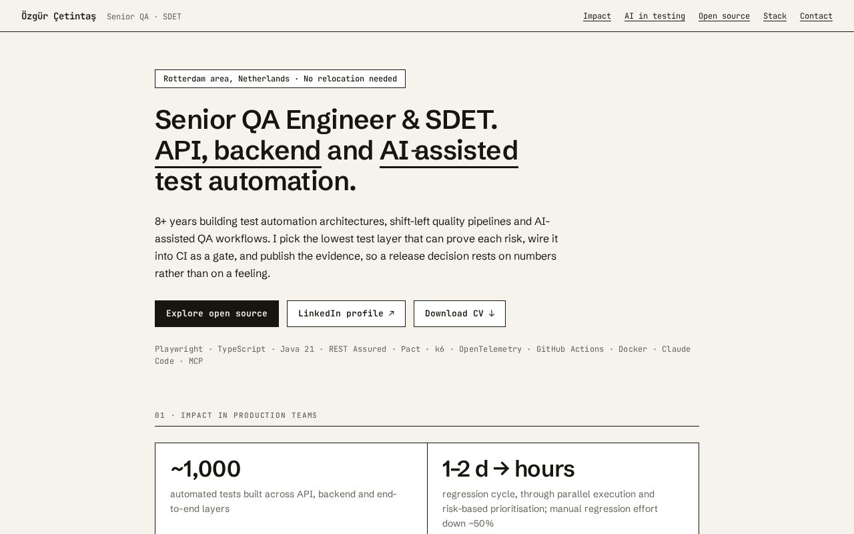The height and width of the screenshot is (534, 854).
Task: Open the LinkedIn profile button
Action: click(x=346, y=314)
